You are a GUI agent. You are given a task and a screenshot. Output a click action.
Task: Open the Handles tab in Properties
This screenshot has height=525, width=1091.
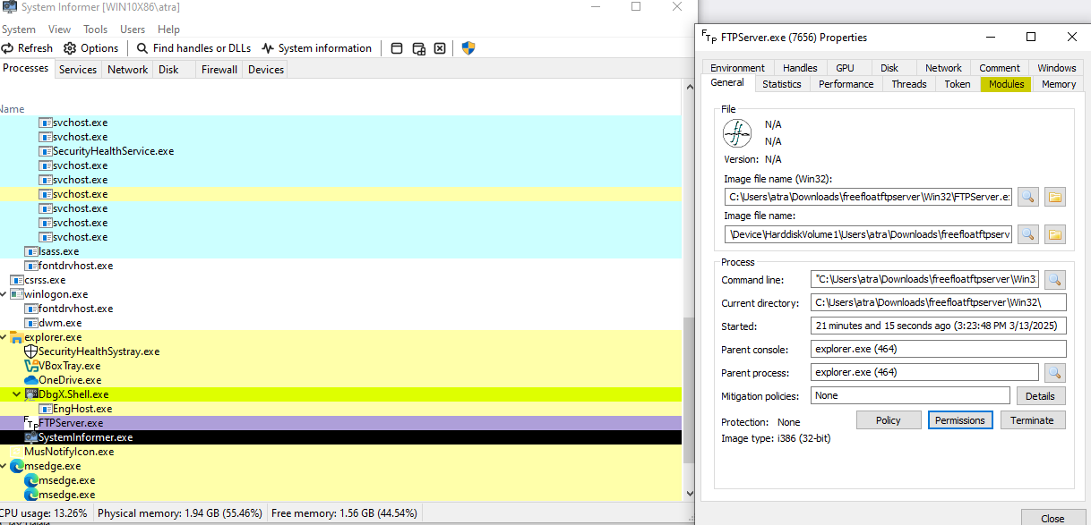pyautogui.click(x=800, y=68)
